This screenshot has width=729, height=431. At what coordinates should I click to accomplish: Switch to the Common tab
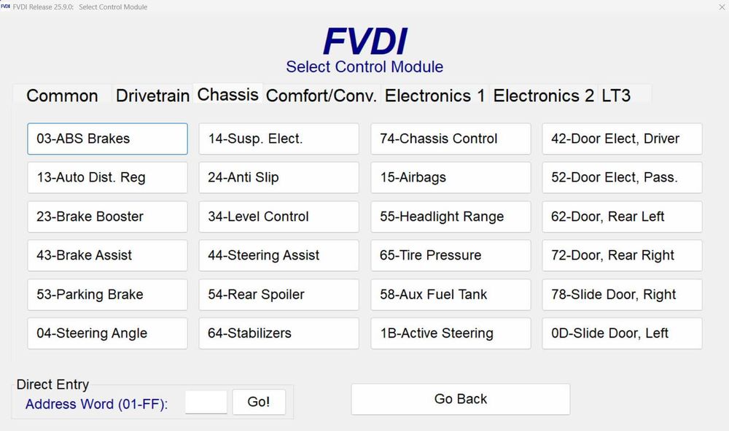pyautogui.click(x=62, y=96)
